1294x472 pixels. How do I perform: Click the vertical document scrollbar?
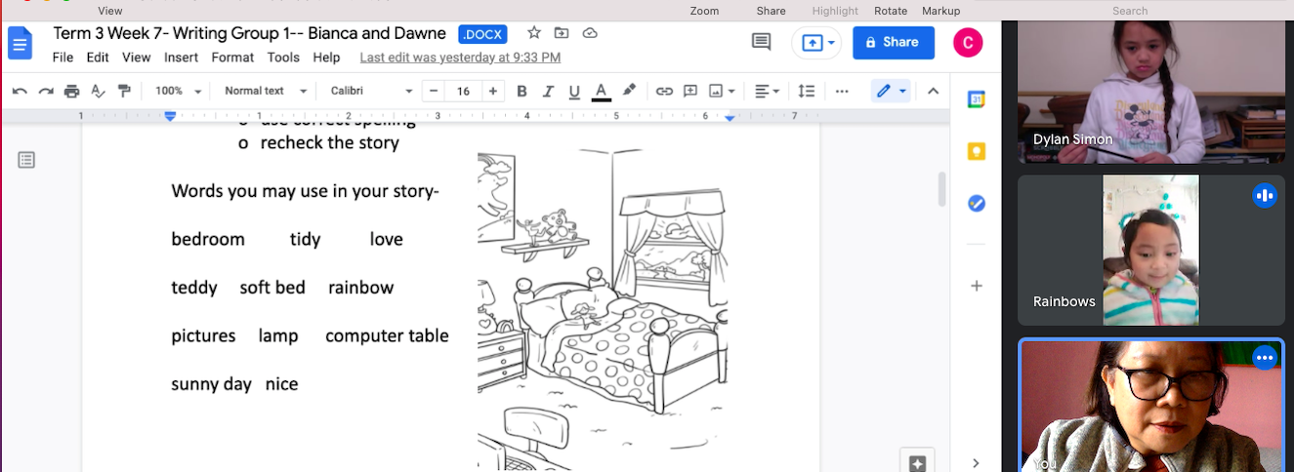click(x=942, y=189)
